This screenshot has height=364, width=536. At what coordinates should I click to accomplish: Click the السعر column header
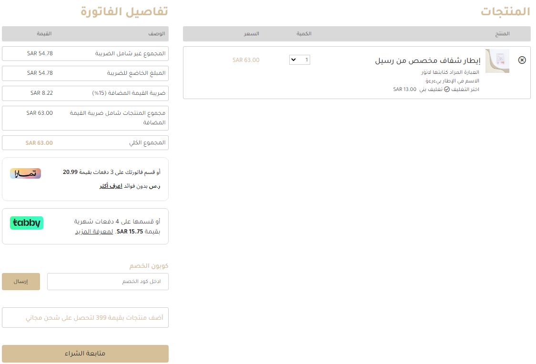[252, 34]
